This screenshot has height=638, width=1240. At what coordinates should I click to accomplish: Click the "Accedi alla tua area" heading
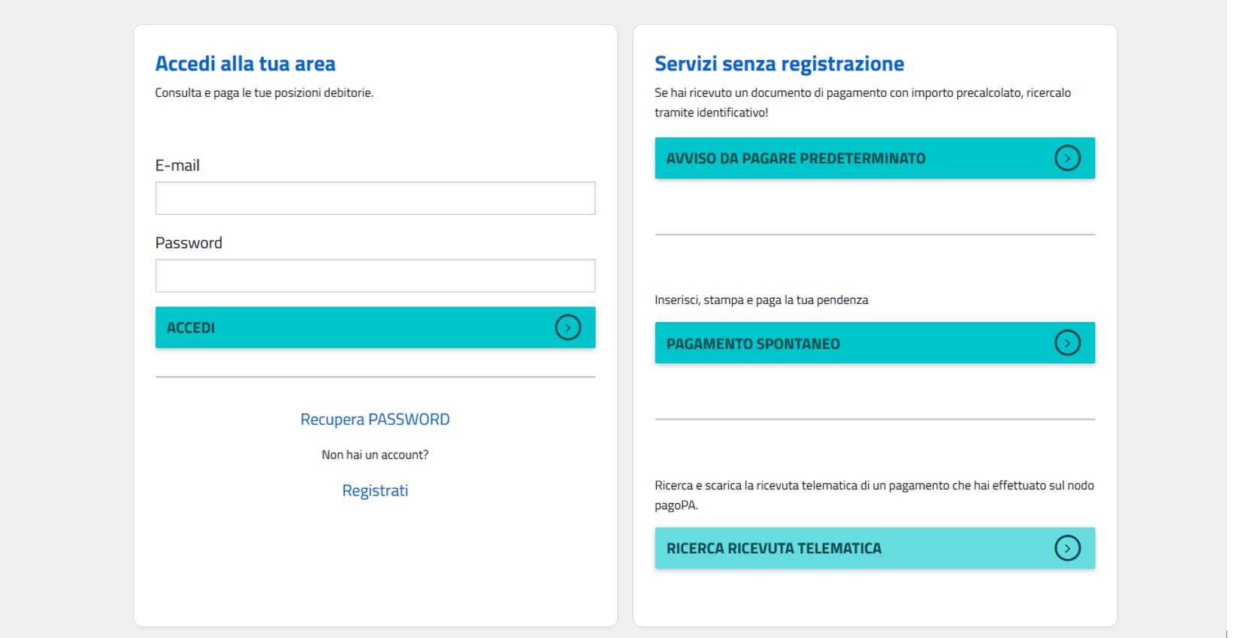(245, 64)
